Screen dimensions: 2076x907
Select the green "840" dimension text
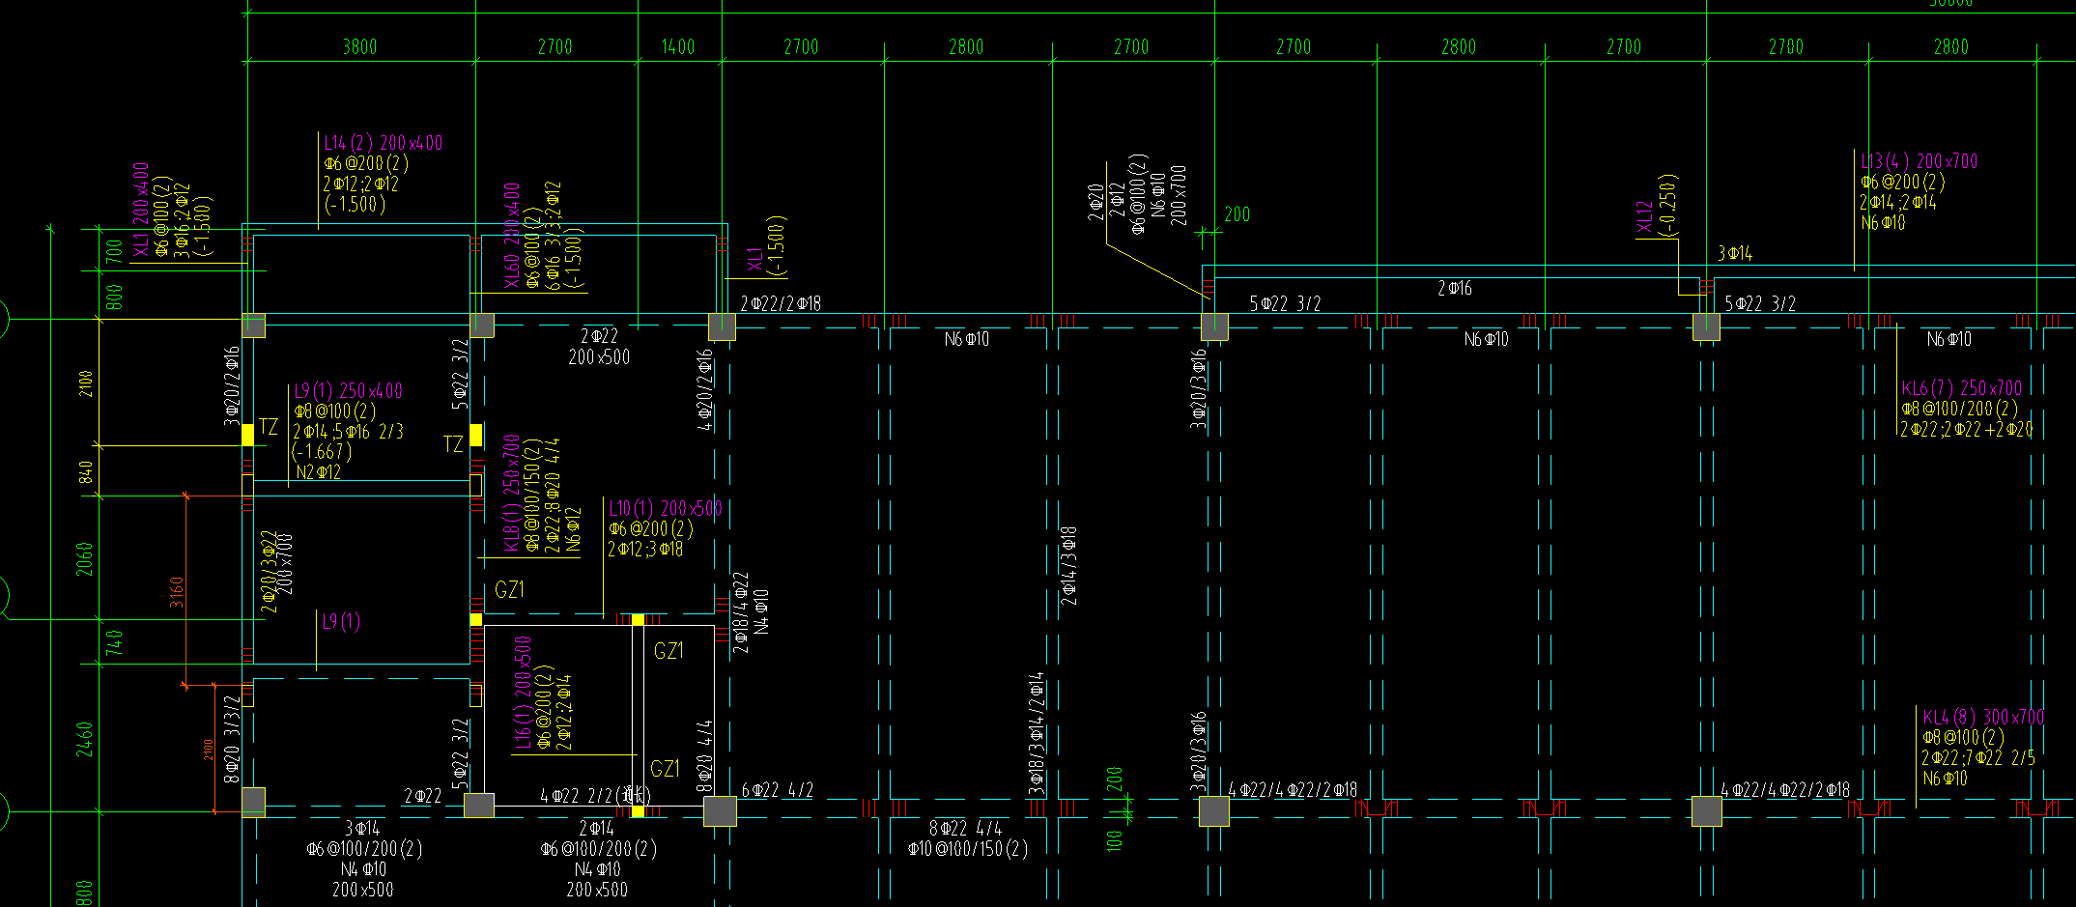(85, 472)
